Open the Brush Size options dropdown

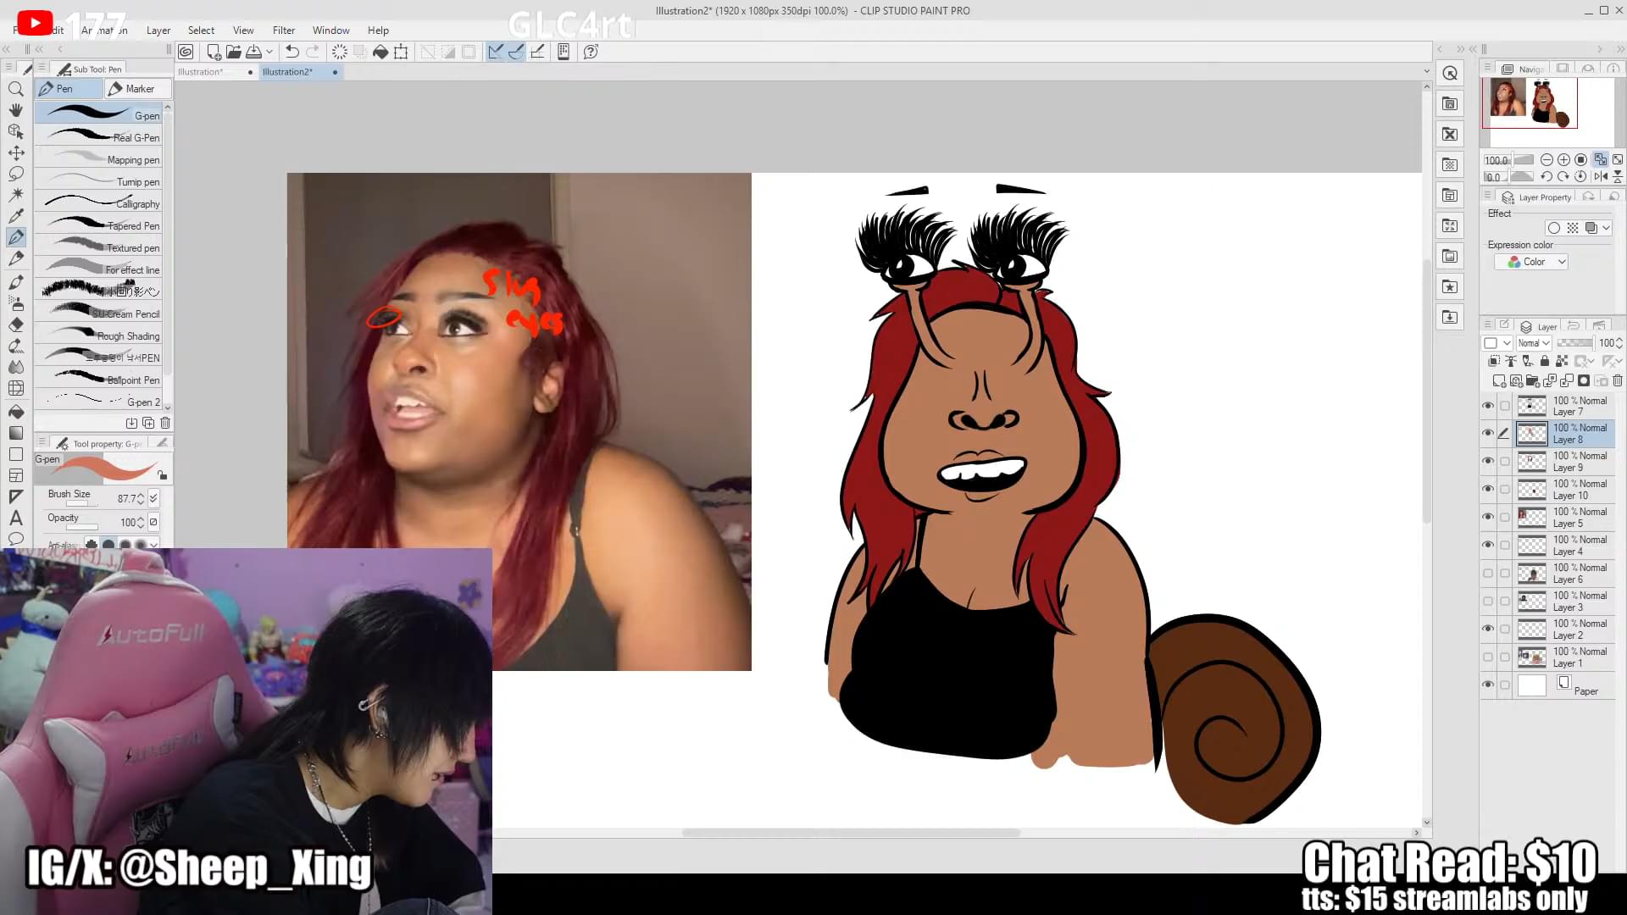coord(153,498)
